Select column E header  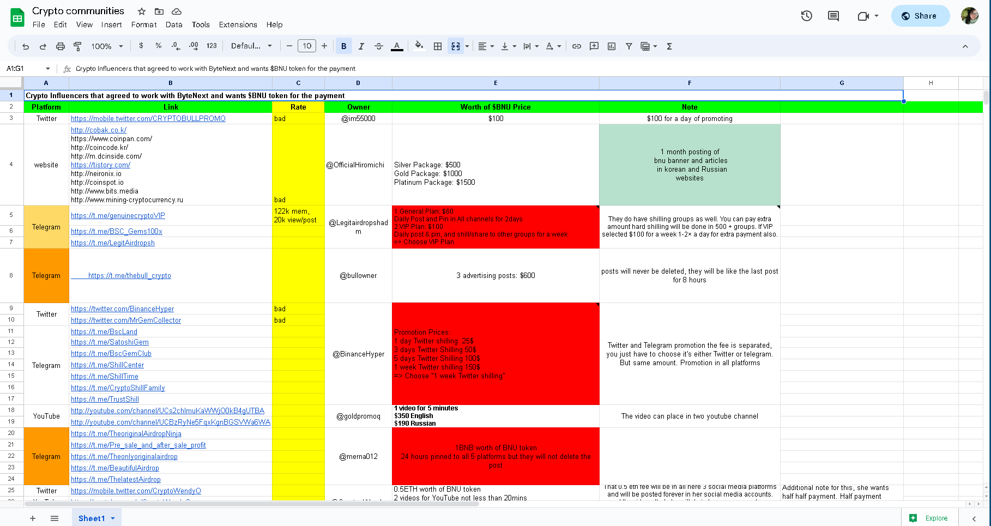click(495, 83)
